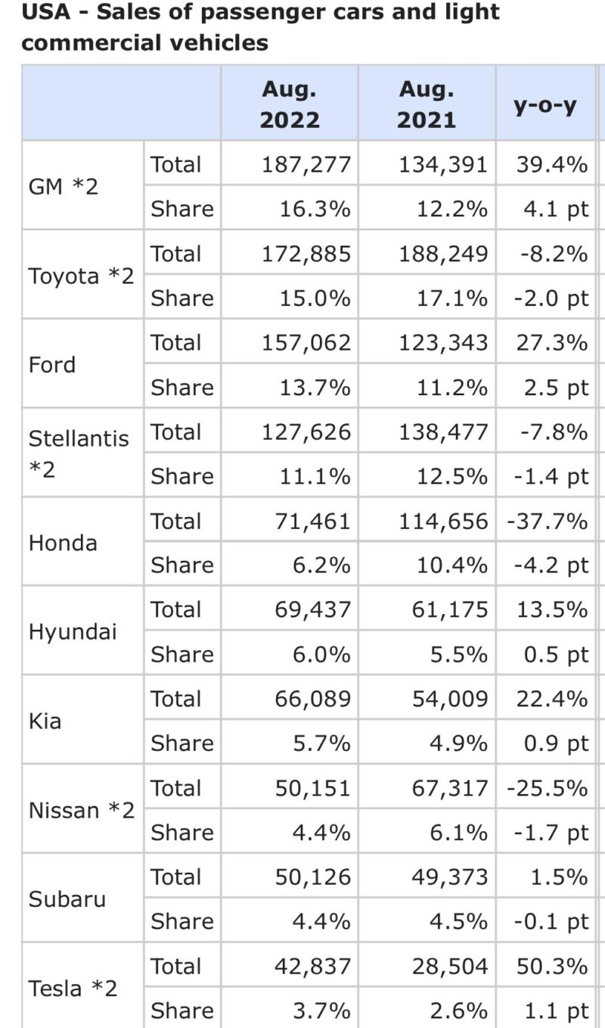Screen dimensions: 605x1028
Task: Click the Tesla *2 row label
Action: 73,988
